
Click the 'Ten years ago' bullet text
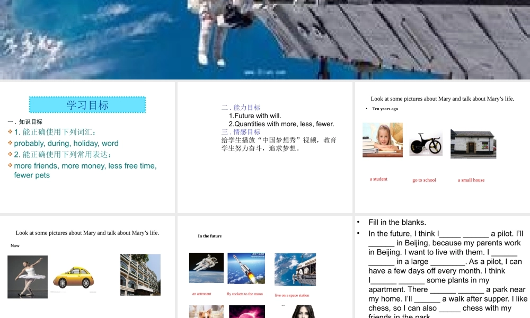(385, 109)
